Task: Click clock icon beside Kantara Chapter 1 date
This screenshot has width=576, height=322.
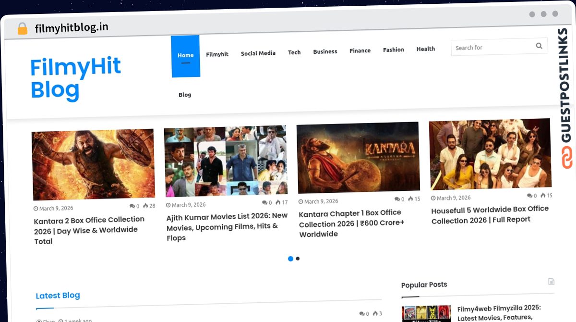Action: [300, 202]
